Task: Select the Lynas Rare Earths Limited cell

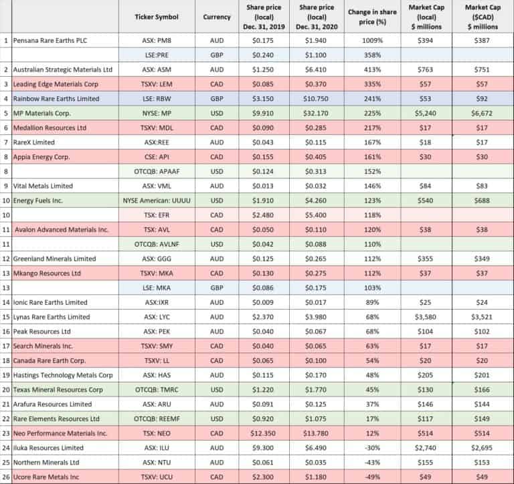Action: click(65, 317)
